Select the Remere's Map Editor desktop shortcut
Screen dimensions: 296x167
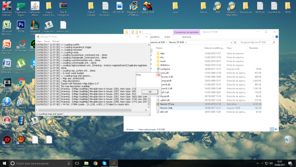[232, 9]
